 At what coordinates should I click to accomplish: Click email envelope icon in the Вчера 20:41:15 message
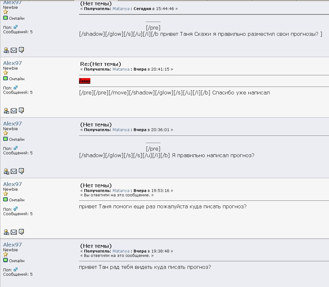point(14,111)
